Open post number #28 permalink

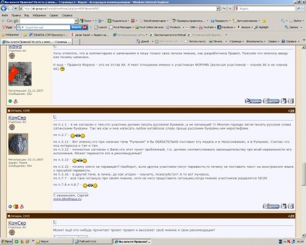[x=291, y=111]
